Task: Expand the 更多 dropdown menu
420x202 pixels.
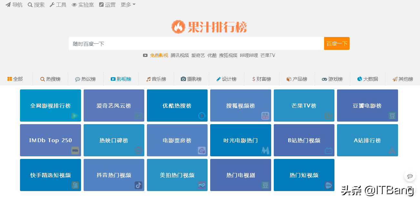Action: 128,5
